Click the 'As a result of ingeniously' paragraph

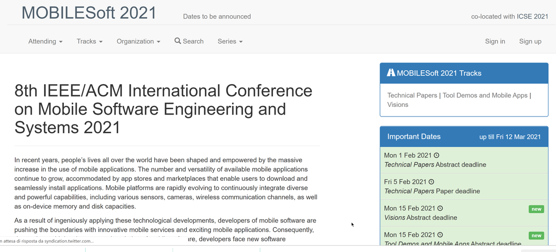[165, 230]
